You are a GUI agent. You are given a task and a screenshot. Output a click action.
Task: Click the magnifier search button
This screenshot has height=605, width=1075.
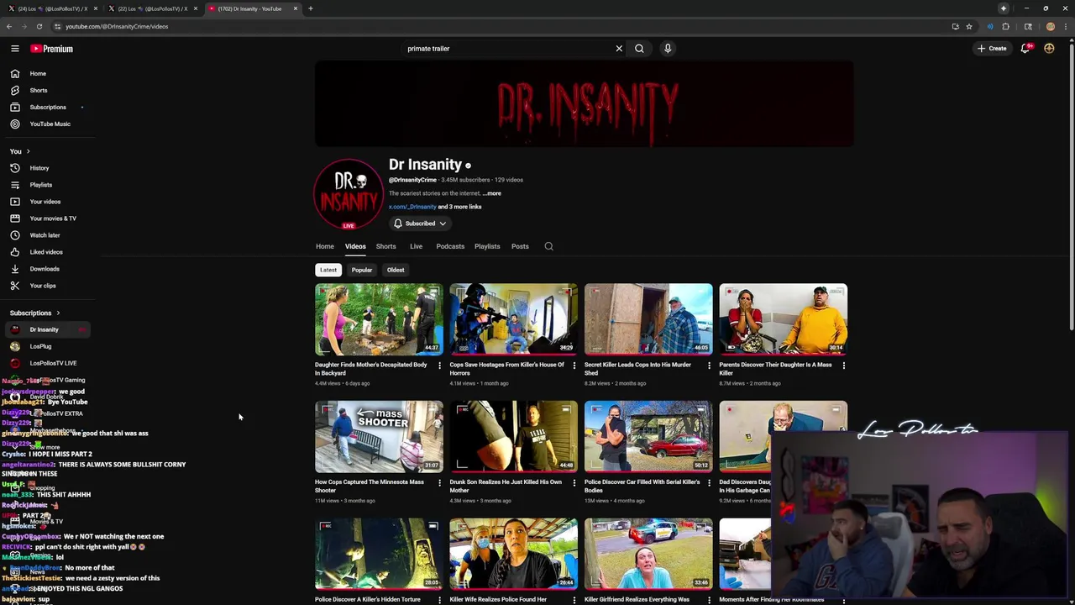639,49
